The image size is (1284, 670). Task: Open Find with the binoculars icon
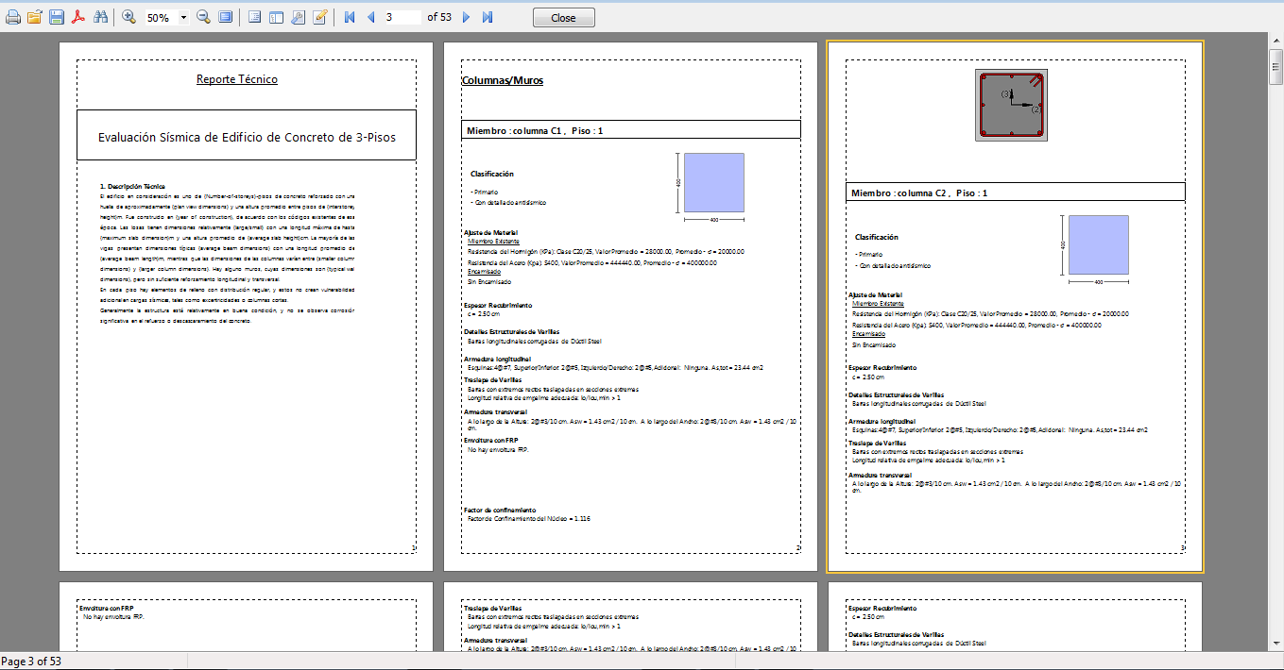[x=101, y=17]
